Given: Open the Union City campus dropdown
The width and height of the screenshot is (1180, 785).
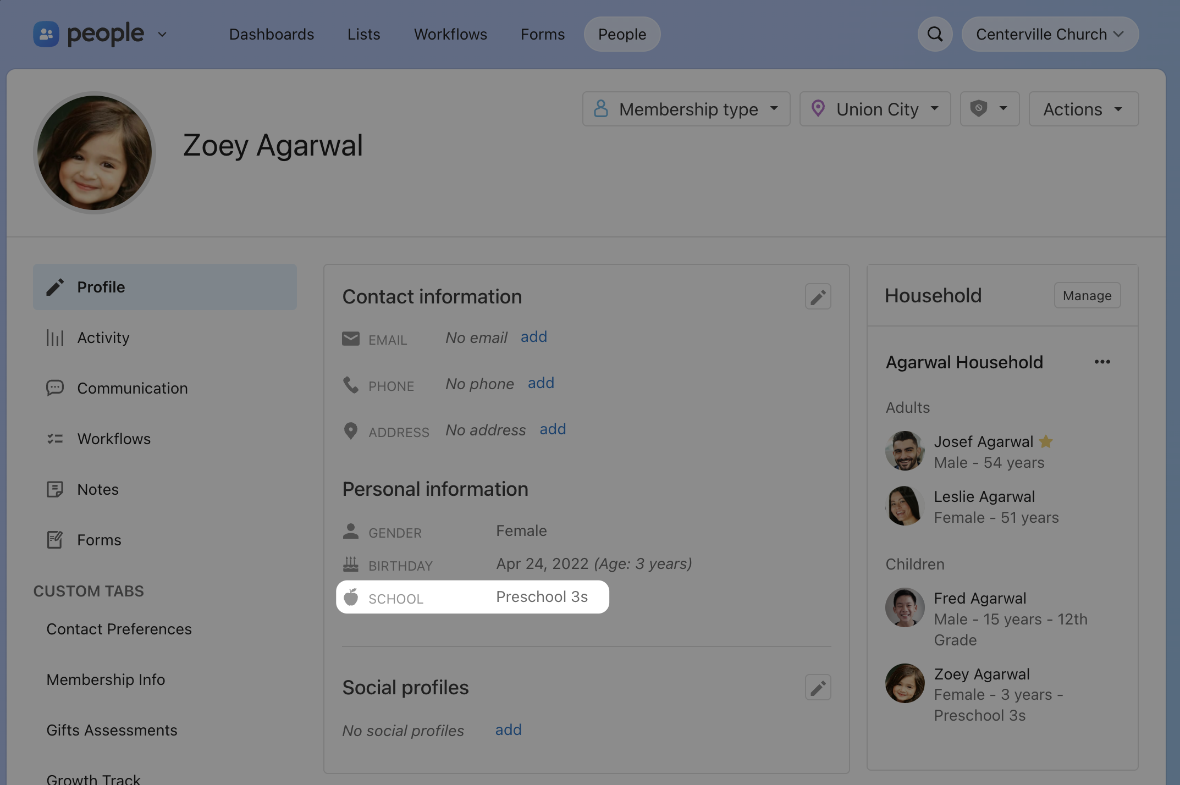Looking at the screenshot, I should point(874,109).
